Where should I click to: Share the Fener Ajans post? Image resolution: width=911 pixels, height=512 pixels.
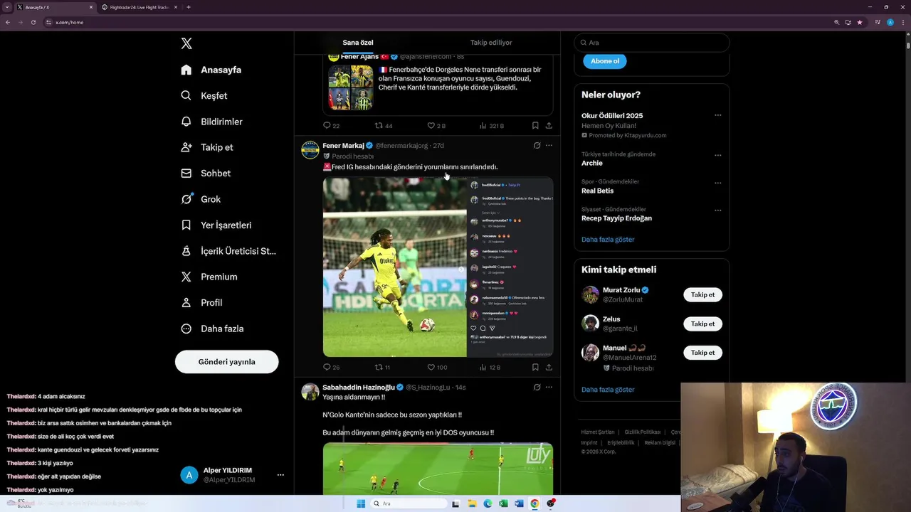tap(549, 126)
